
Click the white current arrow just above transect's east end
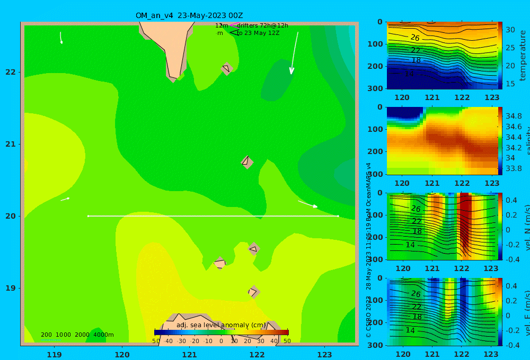click(x=307, y=204)
